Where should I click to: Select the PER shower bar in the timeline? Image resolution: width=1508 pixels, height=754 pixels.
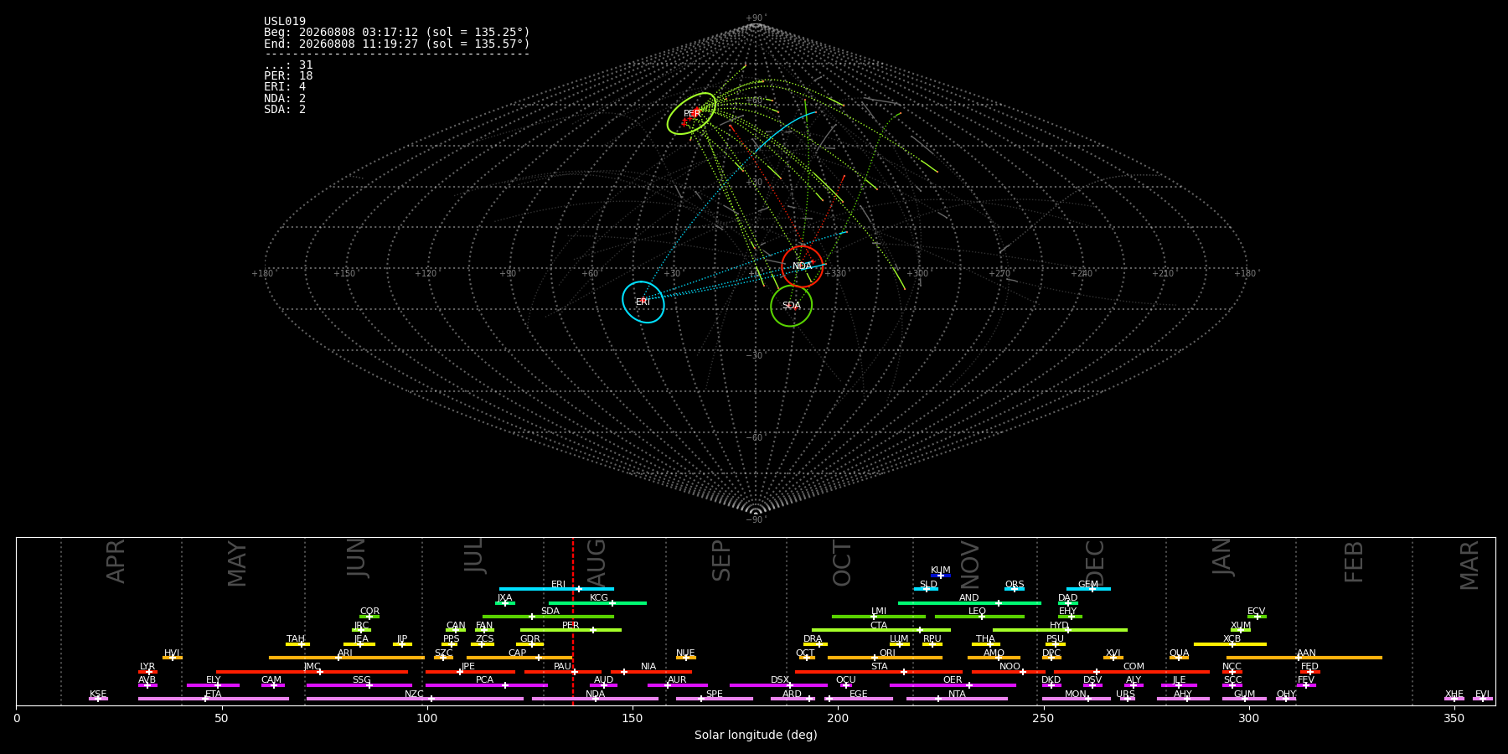click(571, 630)
